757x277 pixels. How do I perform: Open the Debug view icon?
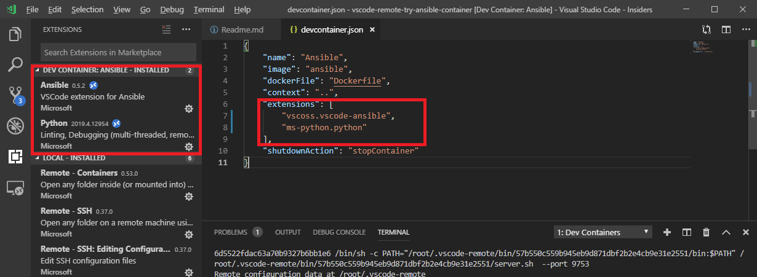(x=15, y=126)
